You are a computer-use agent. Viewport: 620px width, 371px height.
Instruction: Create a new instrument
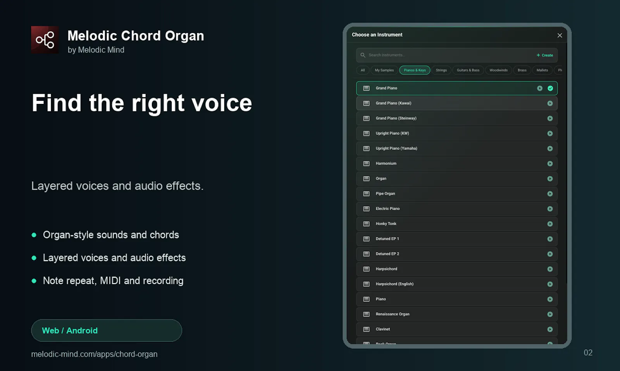(x=545, y=55)
